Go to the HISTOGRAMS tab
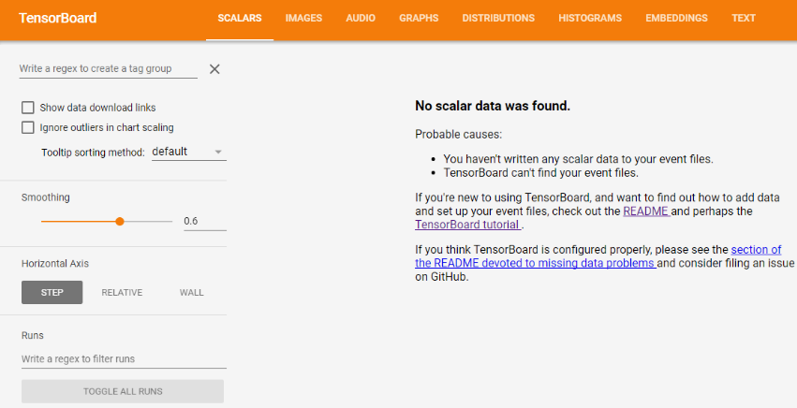Image resolution: width=797 pixels, height=408 pixels. (x=590, y=18)
